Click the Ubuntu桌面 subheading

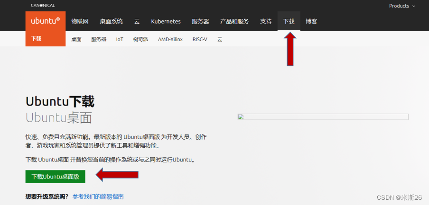pos(59,118)
